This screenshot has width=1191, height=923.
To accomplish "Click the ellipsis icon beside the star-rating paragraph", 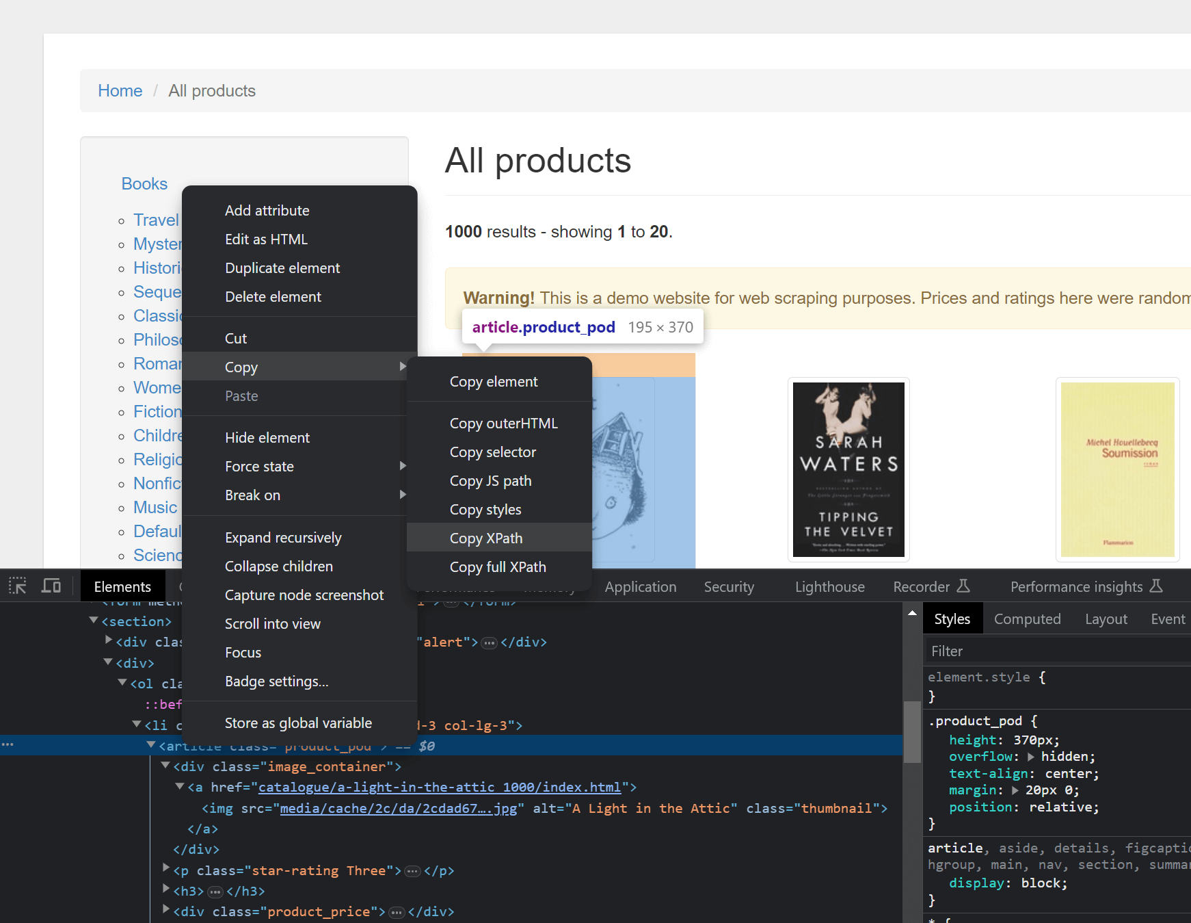I will (x=412, y=870).
